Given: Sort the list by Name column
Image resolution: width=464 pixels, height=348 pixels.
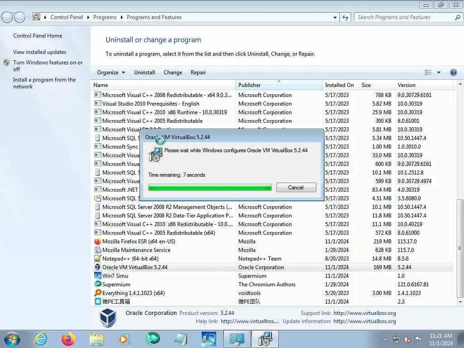Looking at the screenshot, I should pos(163,85).
